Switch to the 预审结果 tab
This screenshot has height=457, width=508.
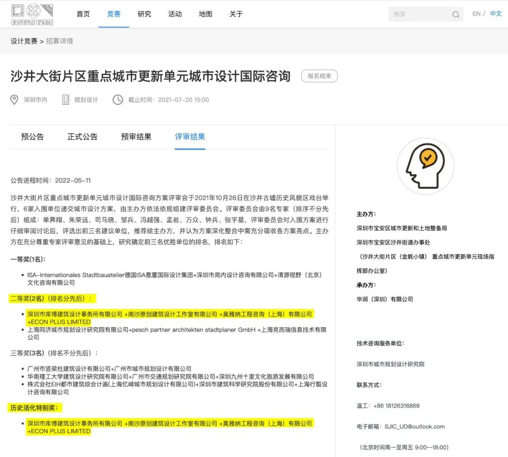[136, 137]
